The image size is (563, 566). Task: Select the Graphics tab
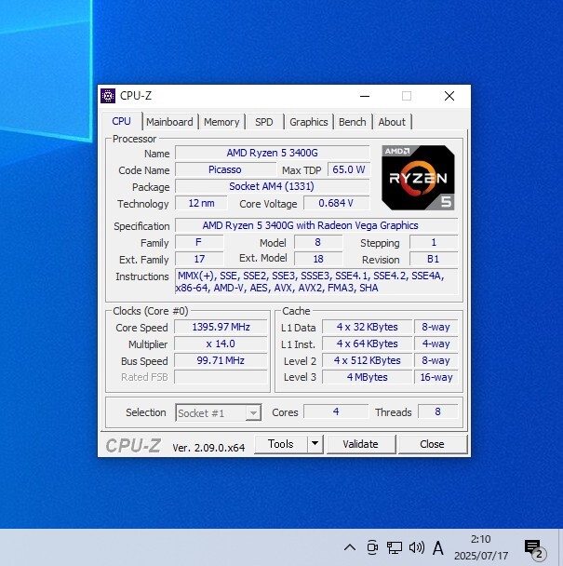tap(309, 122)
